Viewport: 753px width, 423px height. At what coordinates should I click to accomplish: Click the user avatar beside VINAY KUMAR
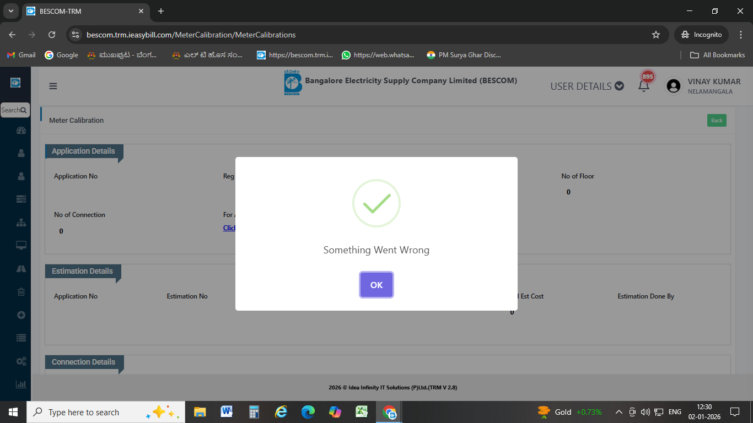point(673,86)
